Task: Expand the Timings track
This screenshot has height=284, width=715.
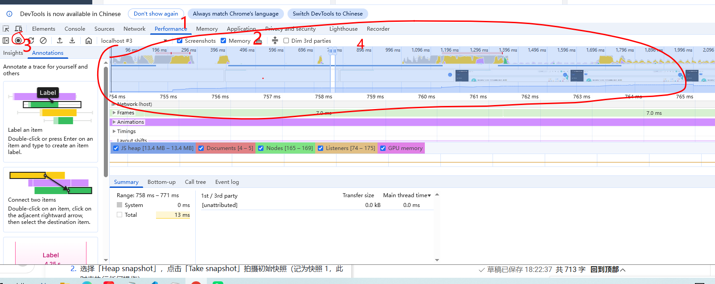Action: (114, 131)
